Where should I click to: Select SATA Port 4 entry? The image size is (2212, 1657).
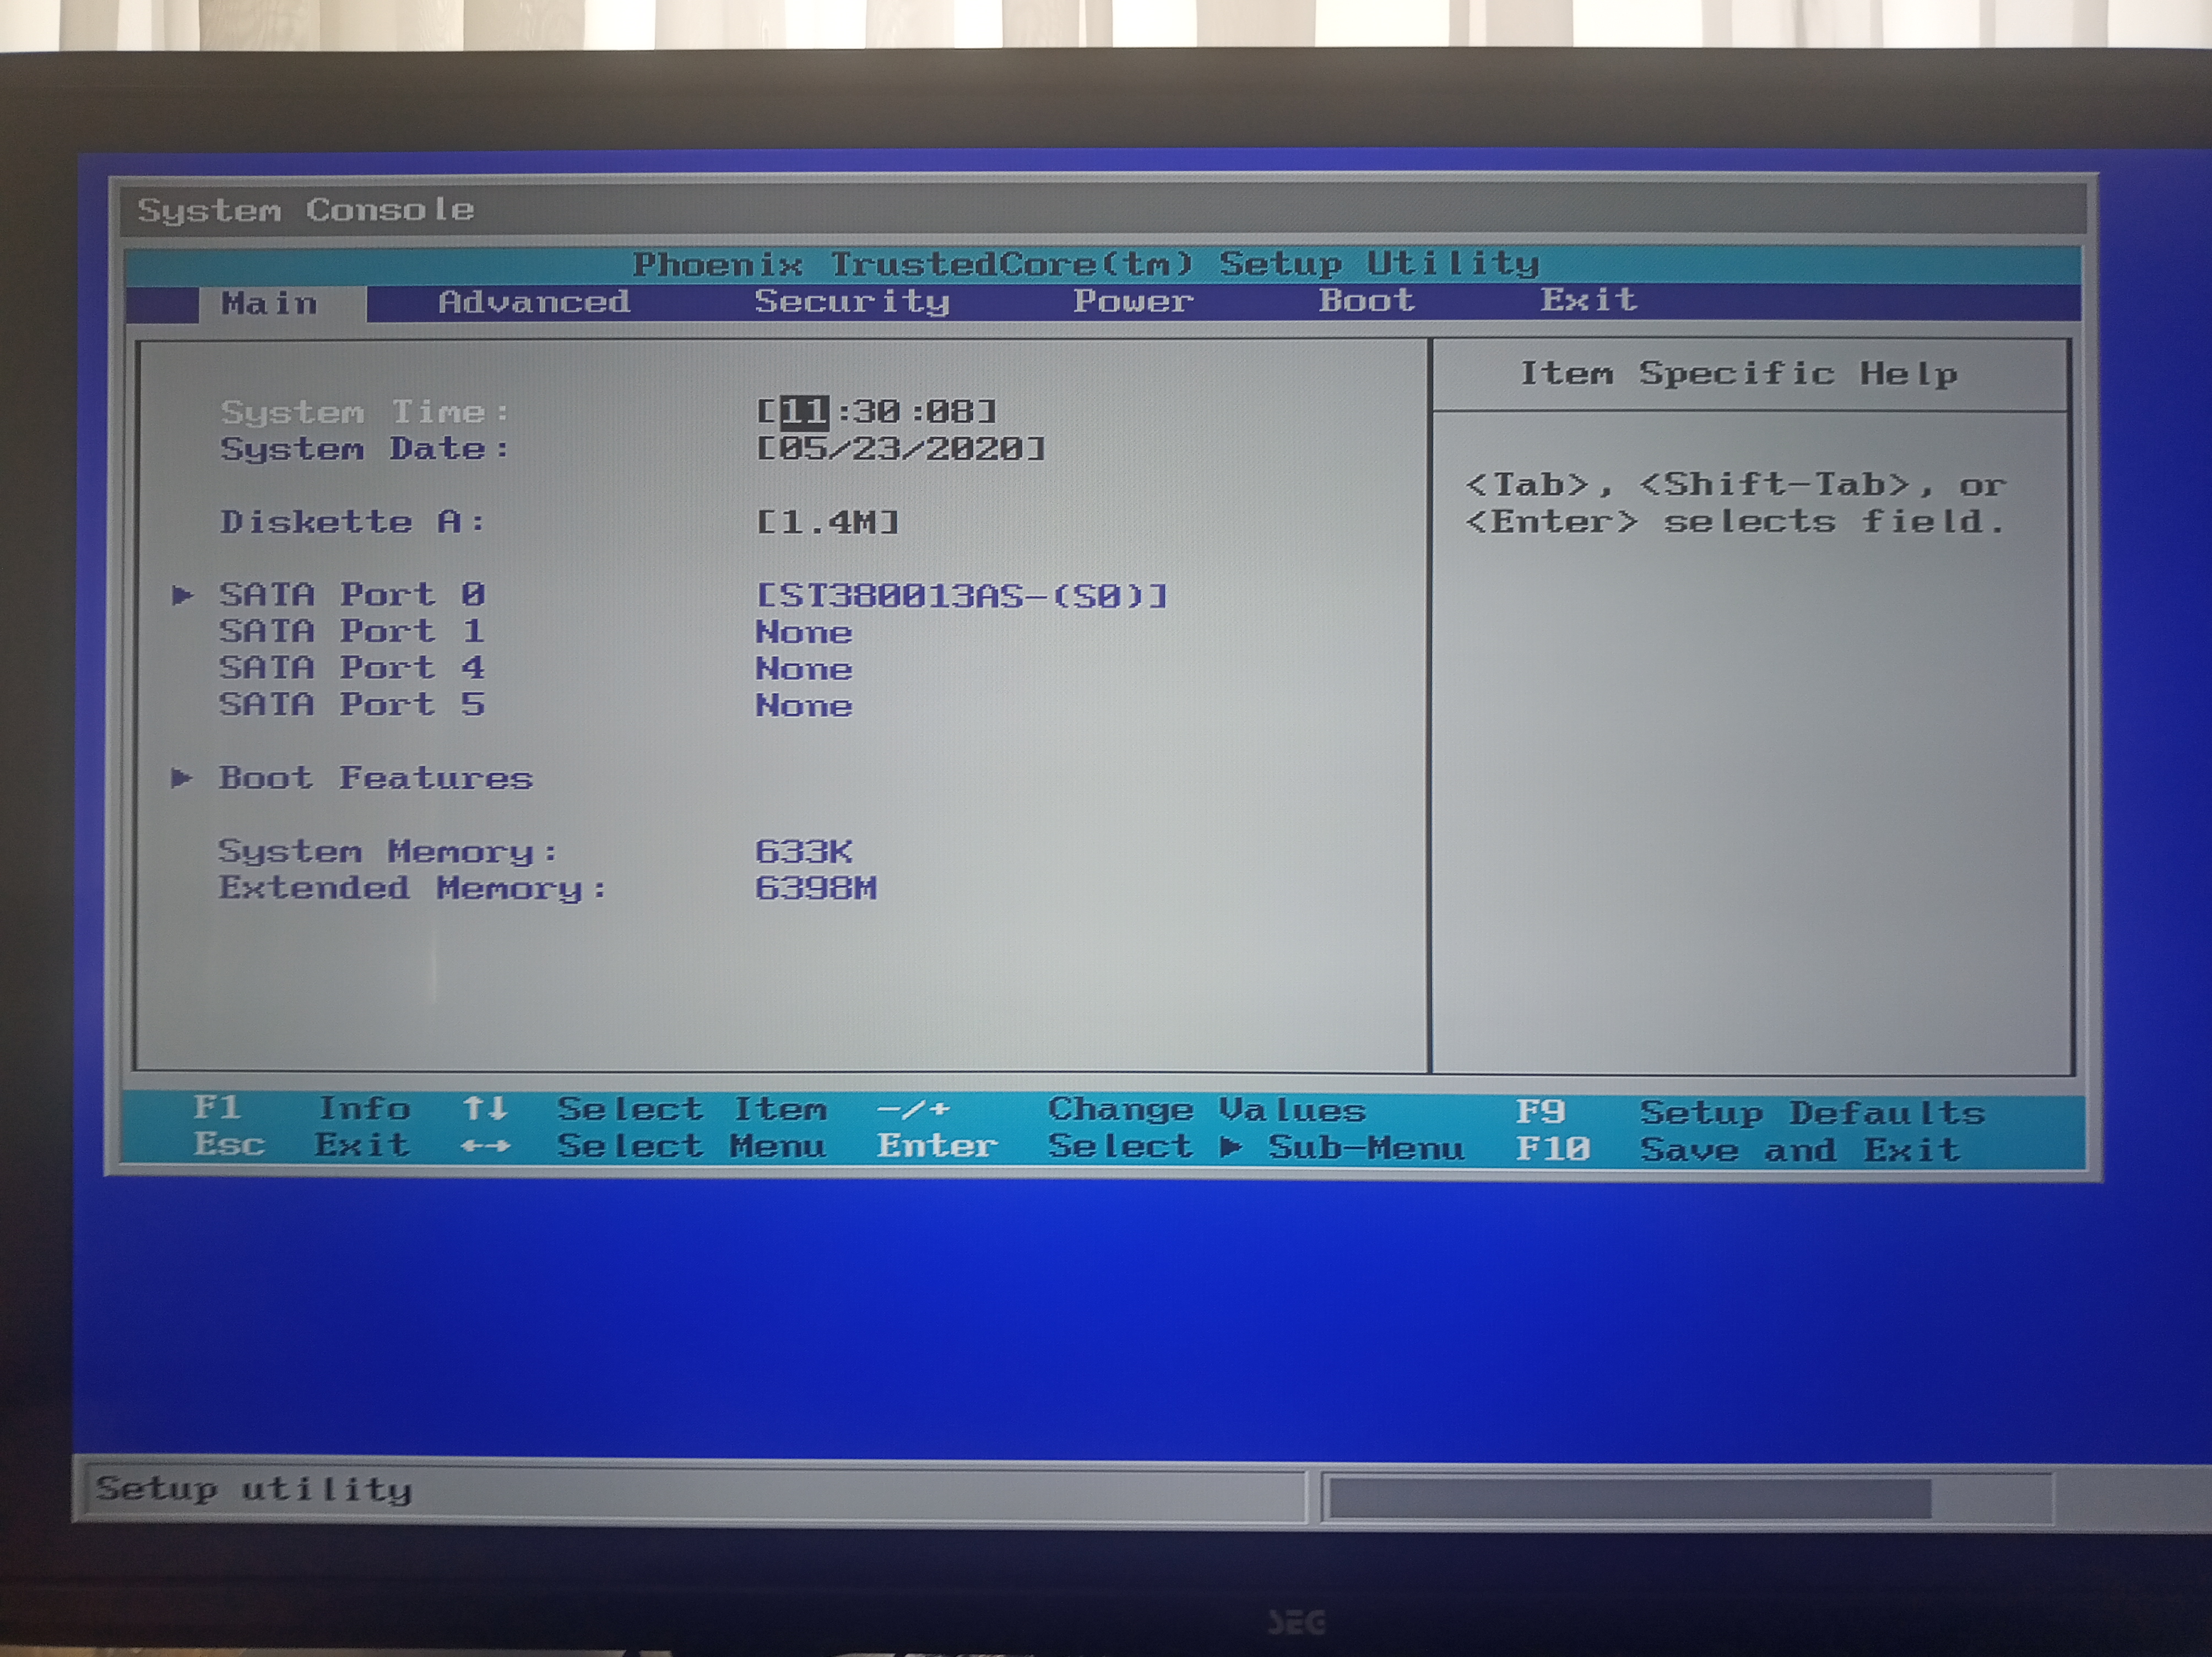(351, 668)
